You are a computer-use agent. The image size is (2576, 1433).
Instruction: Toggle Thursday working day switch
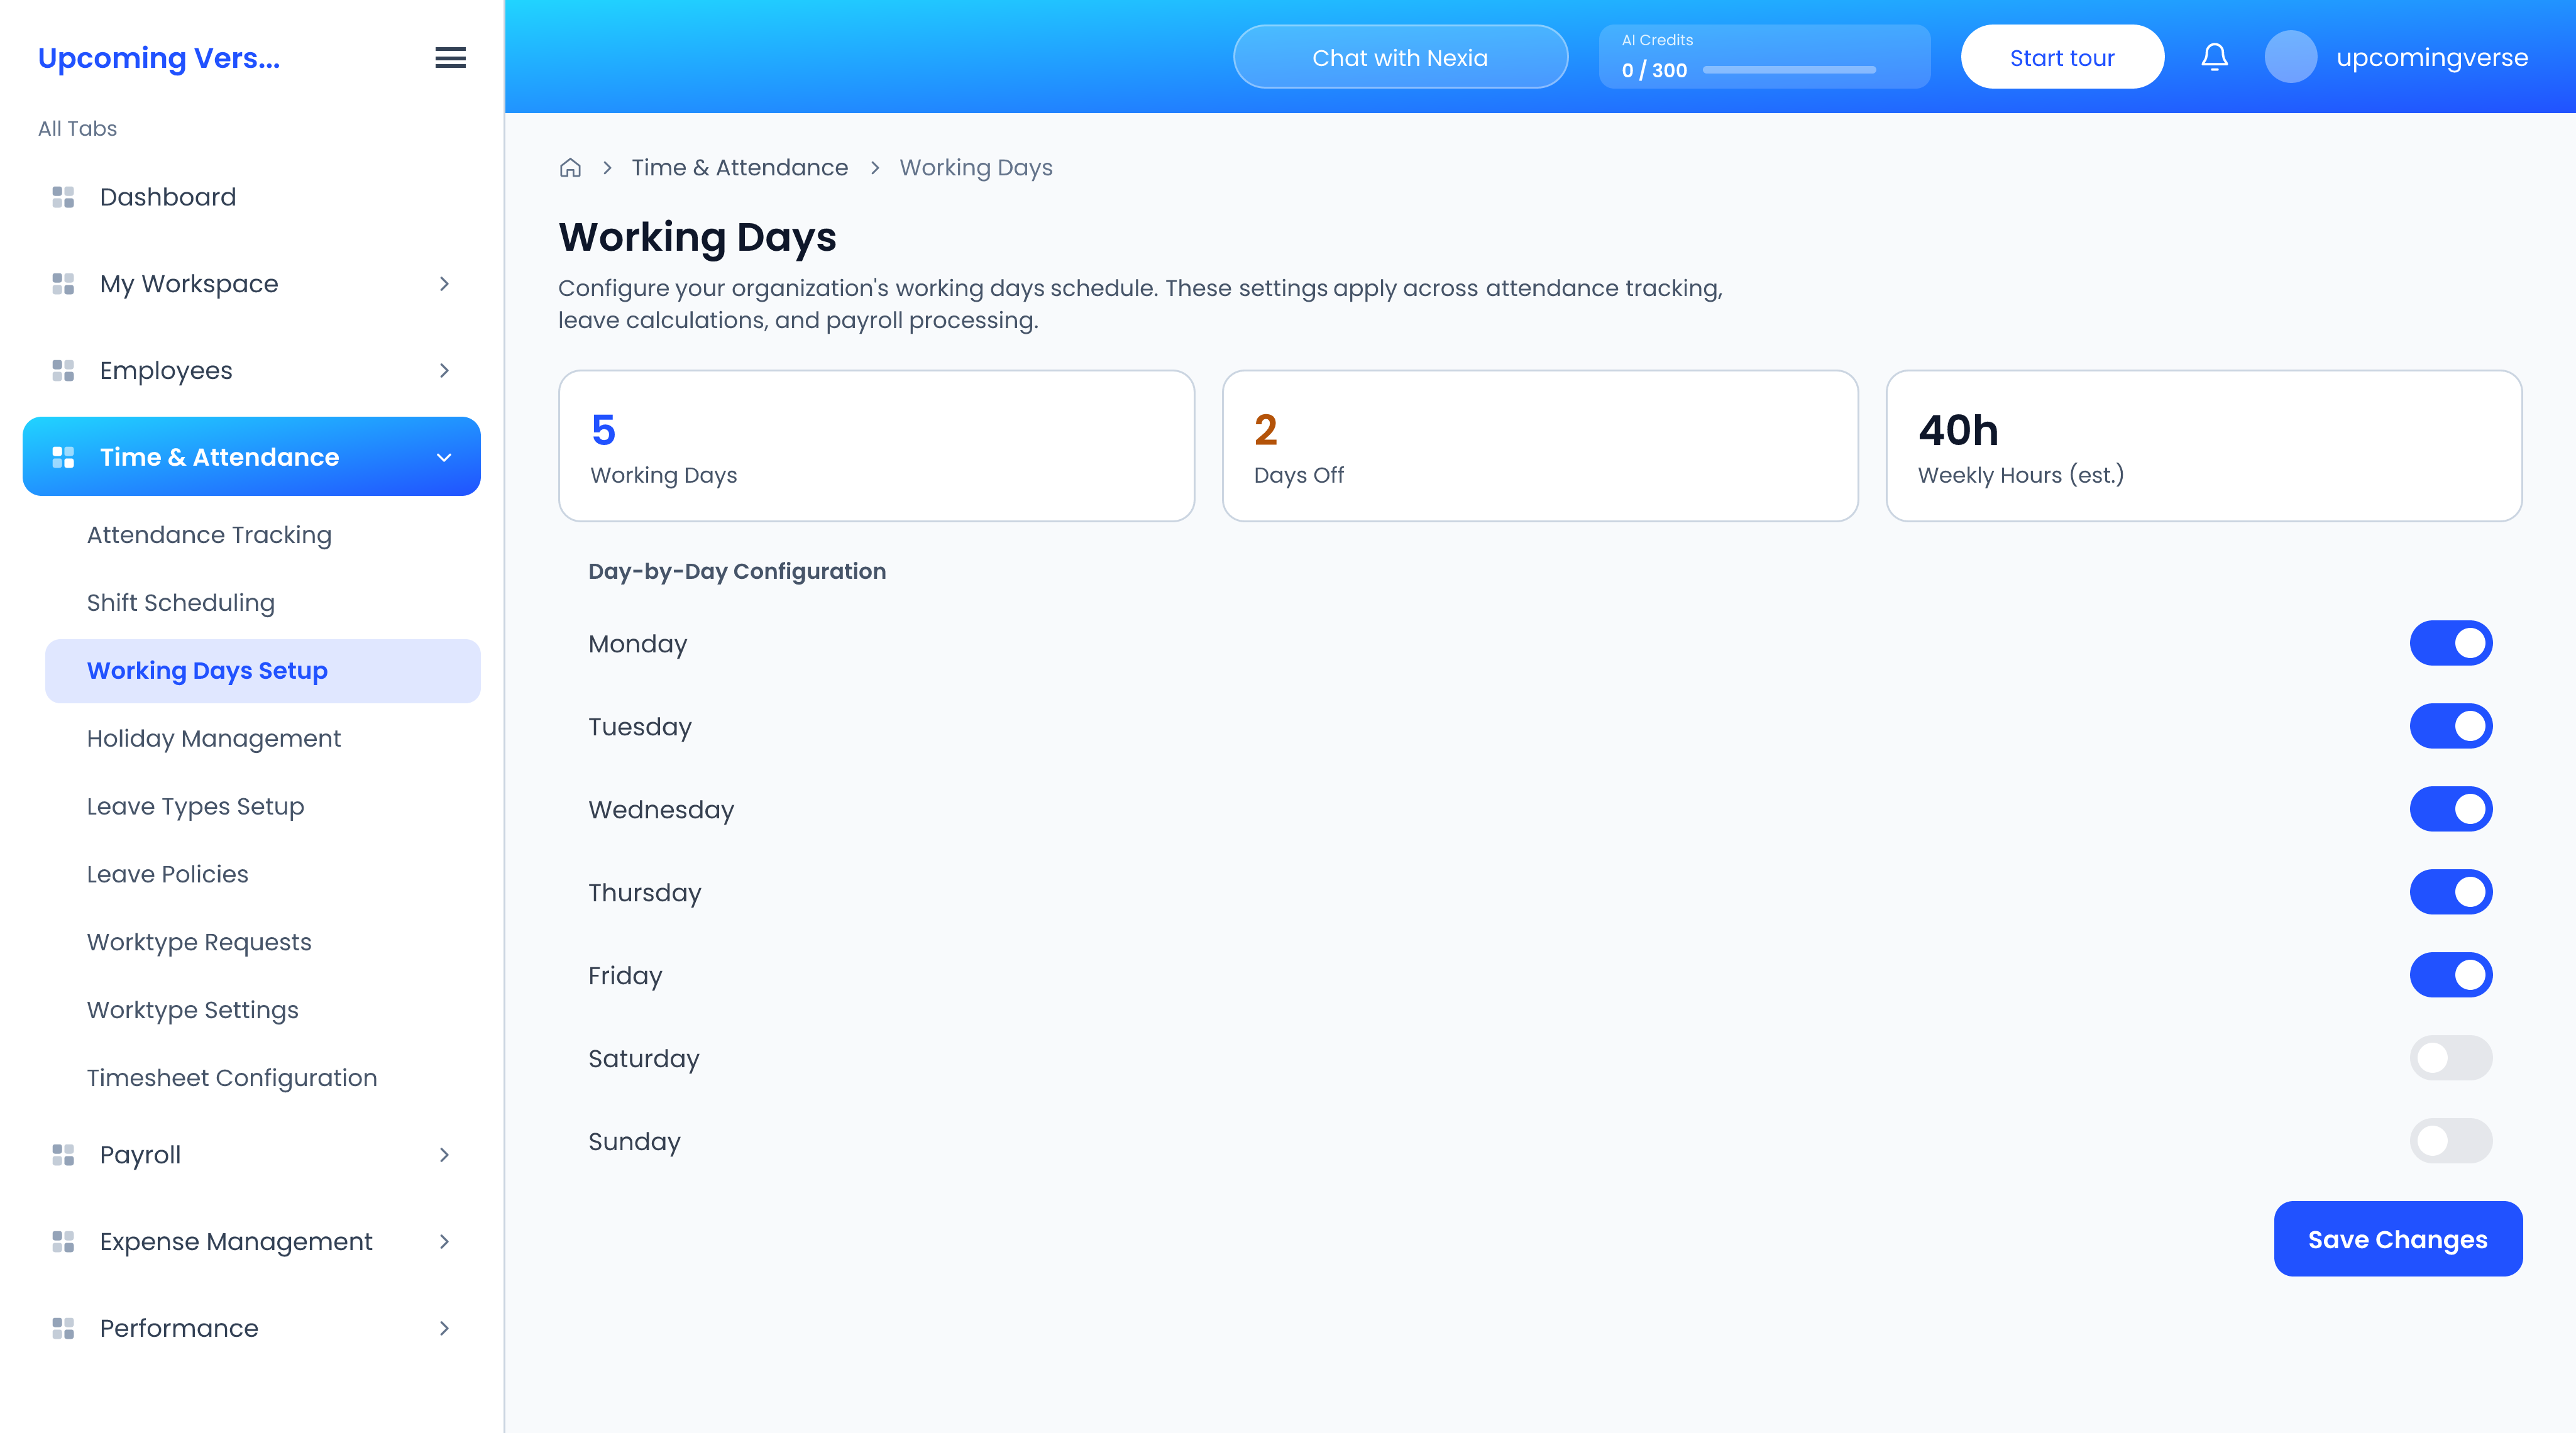click(x=2451, y=892)
